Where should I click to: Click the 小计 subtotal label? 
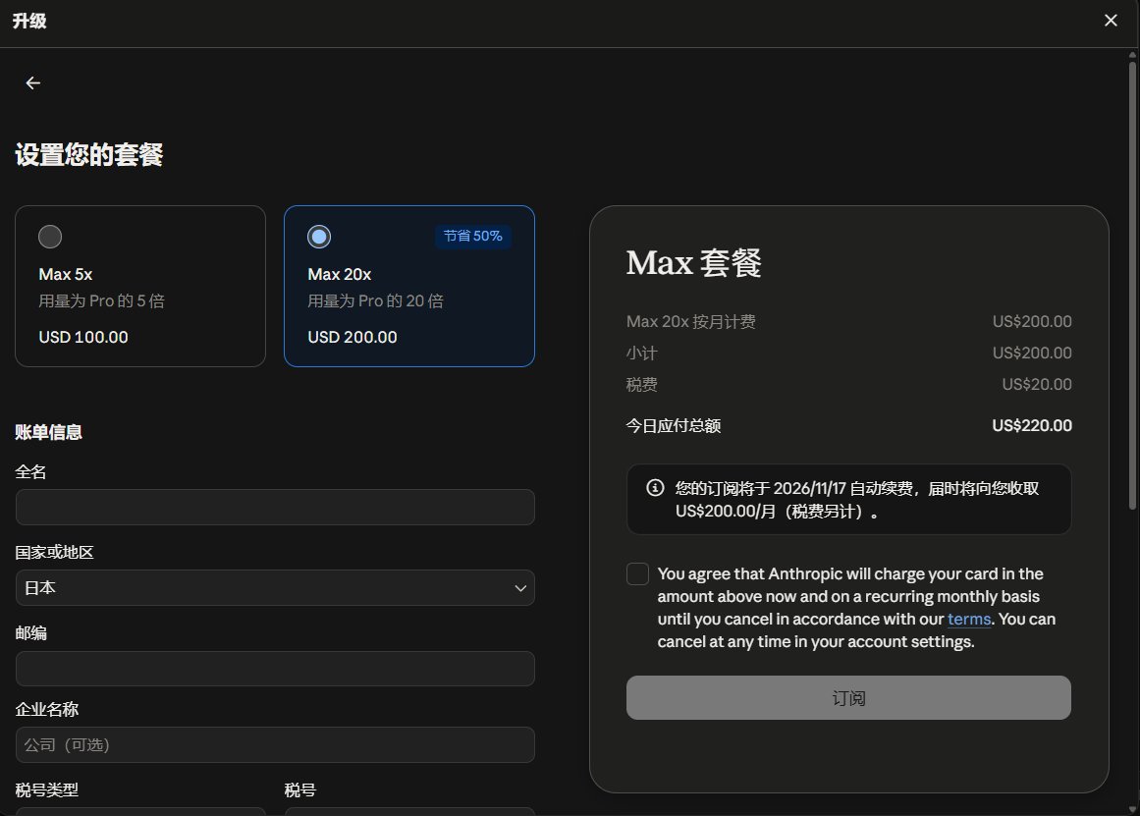pos(641,353)
